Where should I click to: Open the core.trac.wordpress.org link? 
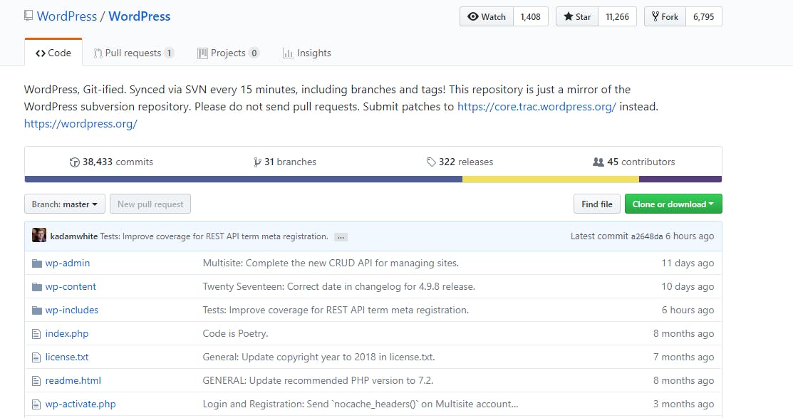pos(537,107)
